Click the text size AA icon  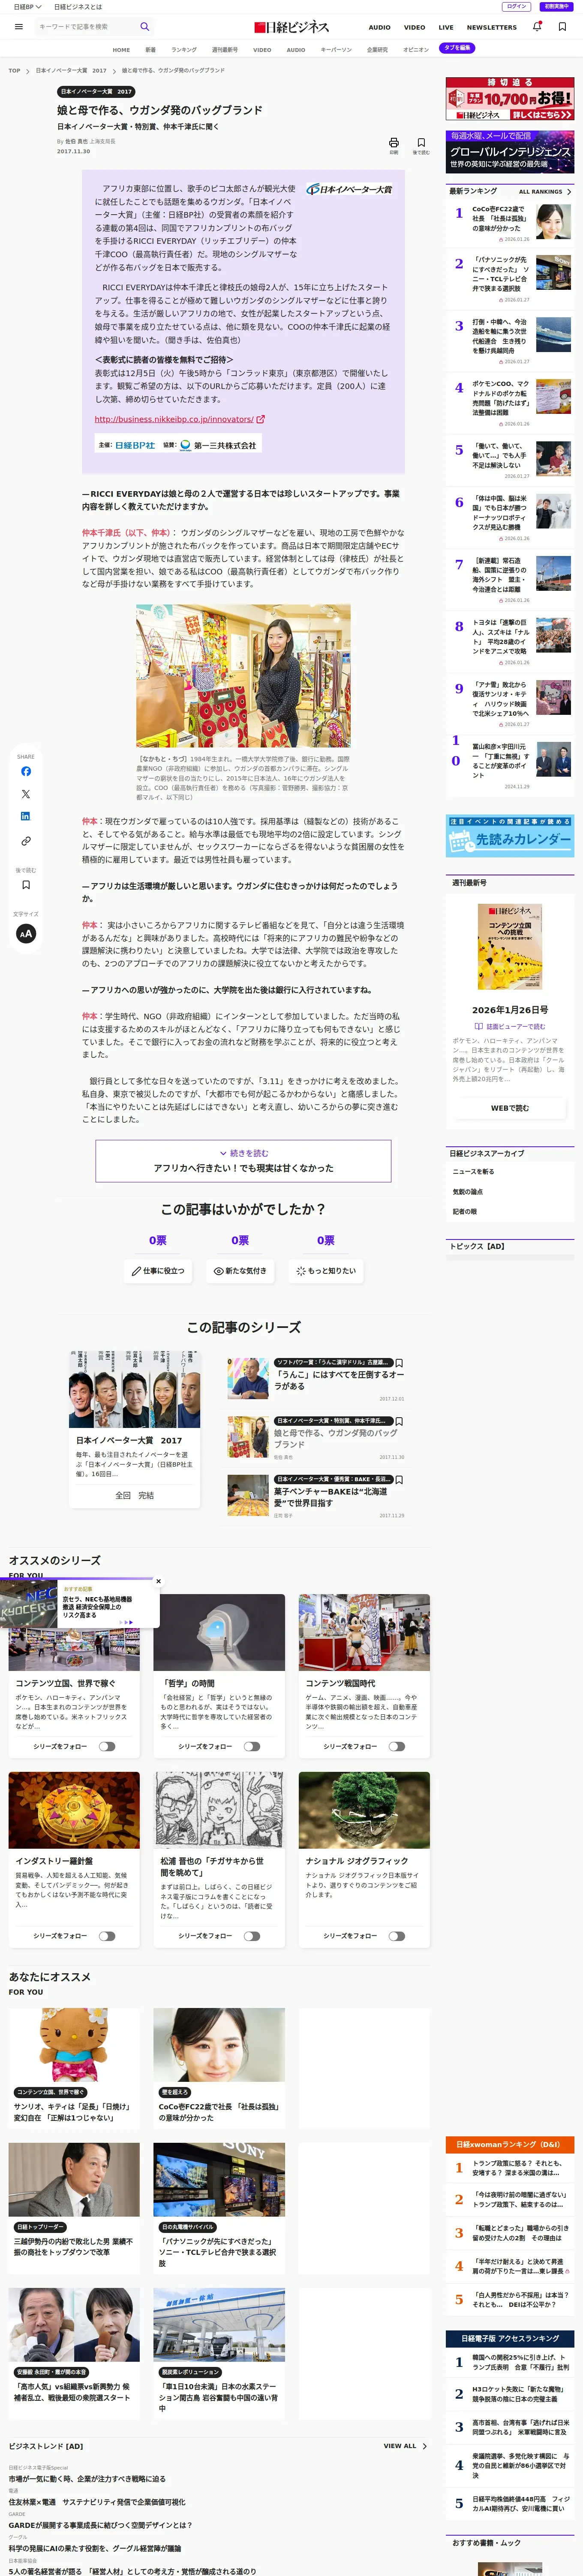26,933
